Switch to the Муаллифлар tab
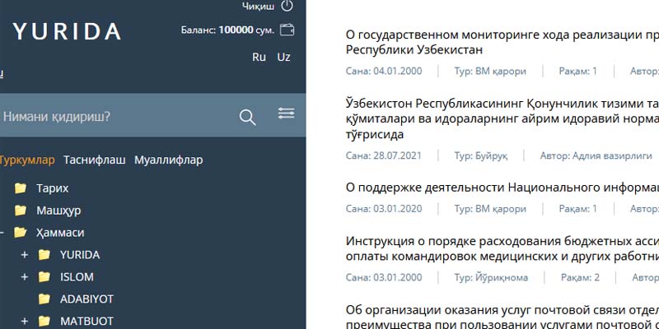659x329 pixels. [x=169, y=160]
